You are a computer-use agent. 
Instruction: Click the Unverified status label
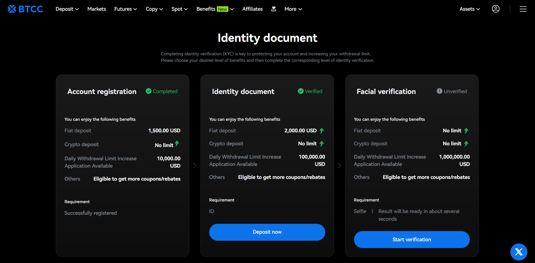(455, 91)
